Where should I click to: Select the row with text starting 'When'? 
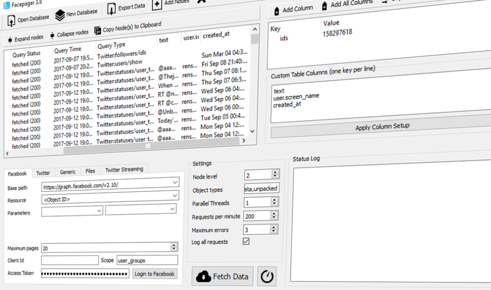click(168, 85)
